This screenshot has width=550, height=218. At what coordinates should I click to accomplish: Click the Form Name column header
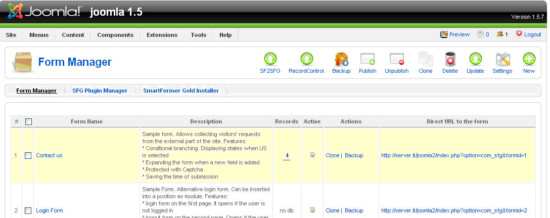(86, 121)
